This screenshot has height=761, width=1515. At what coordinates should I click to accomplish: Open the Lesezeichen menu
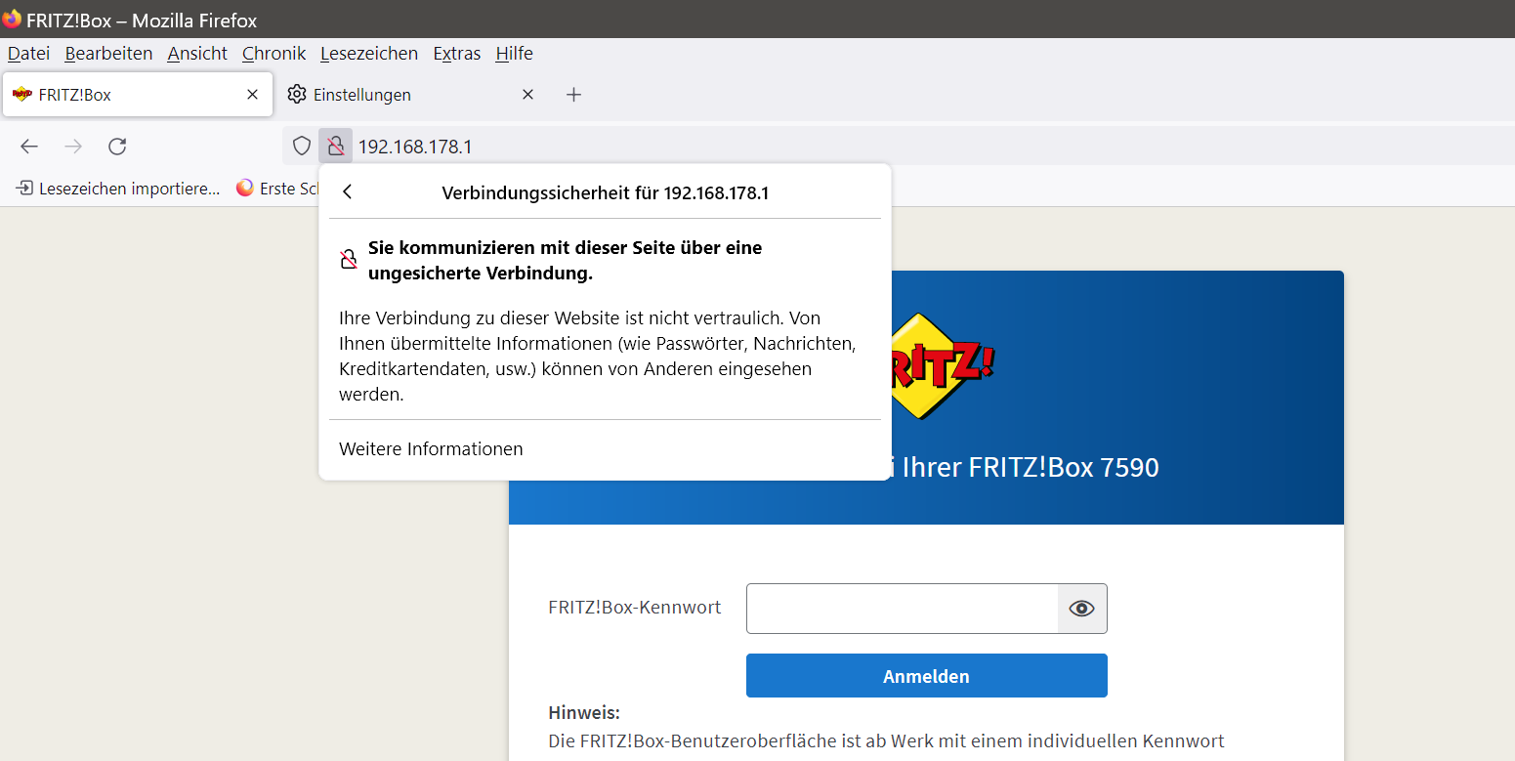[x=369, y=54]
